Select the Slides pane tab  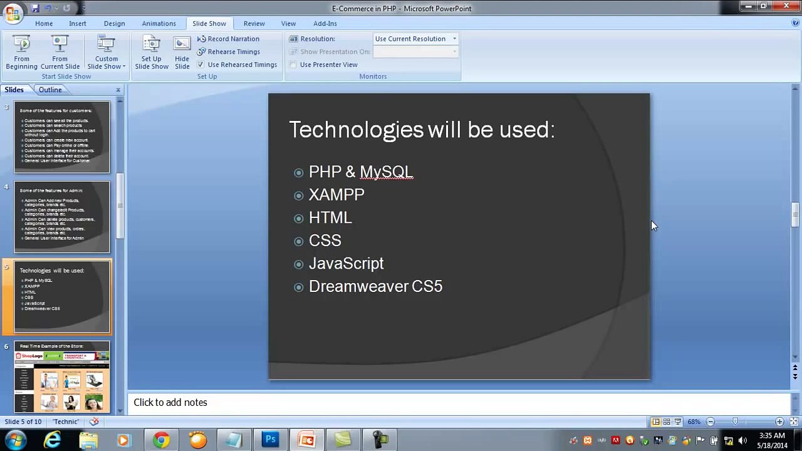point(14,90)
